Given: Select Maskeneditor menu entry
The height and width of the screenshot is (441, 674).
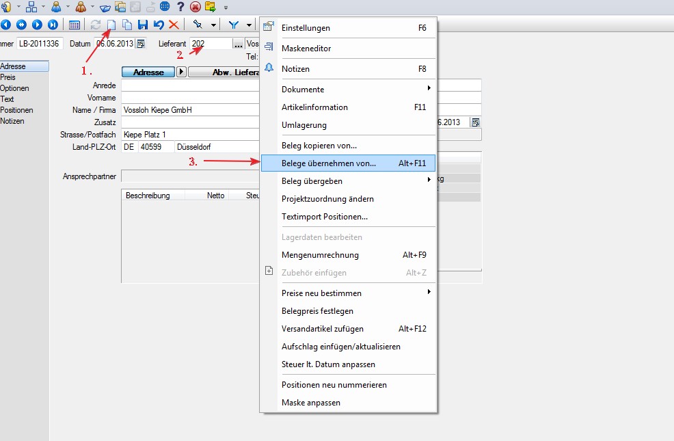Looking at the screenshot, I should [x=306, y=49].
